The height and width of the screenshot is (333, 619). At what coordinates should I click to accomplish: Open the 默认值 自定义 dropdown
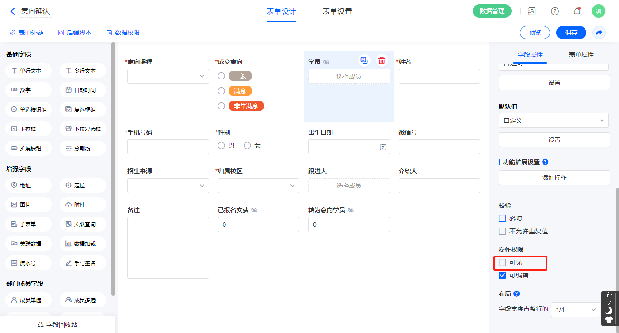(x=554, y=120)
